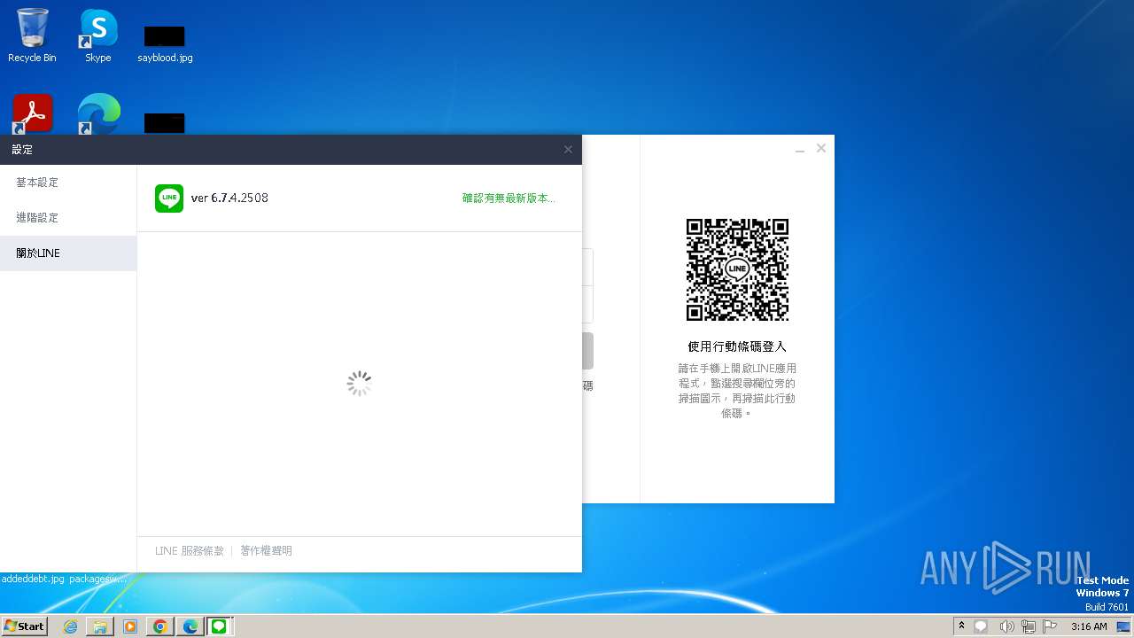Open LINE 服務條款 link
This screenshot has height=638, width=1134.
point(190,551)
